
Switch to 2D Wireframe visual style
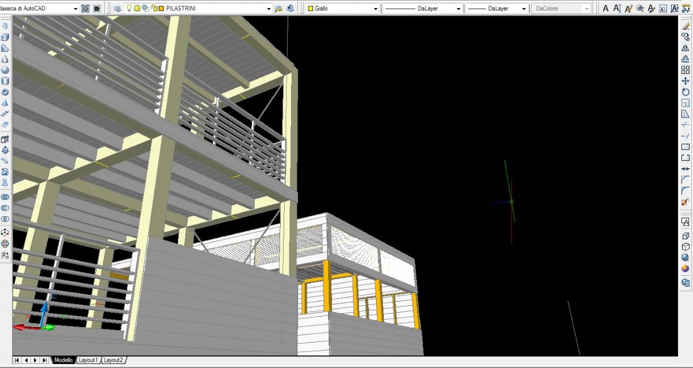[685, 221]
